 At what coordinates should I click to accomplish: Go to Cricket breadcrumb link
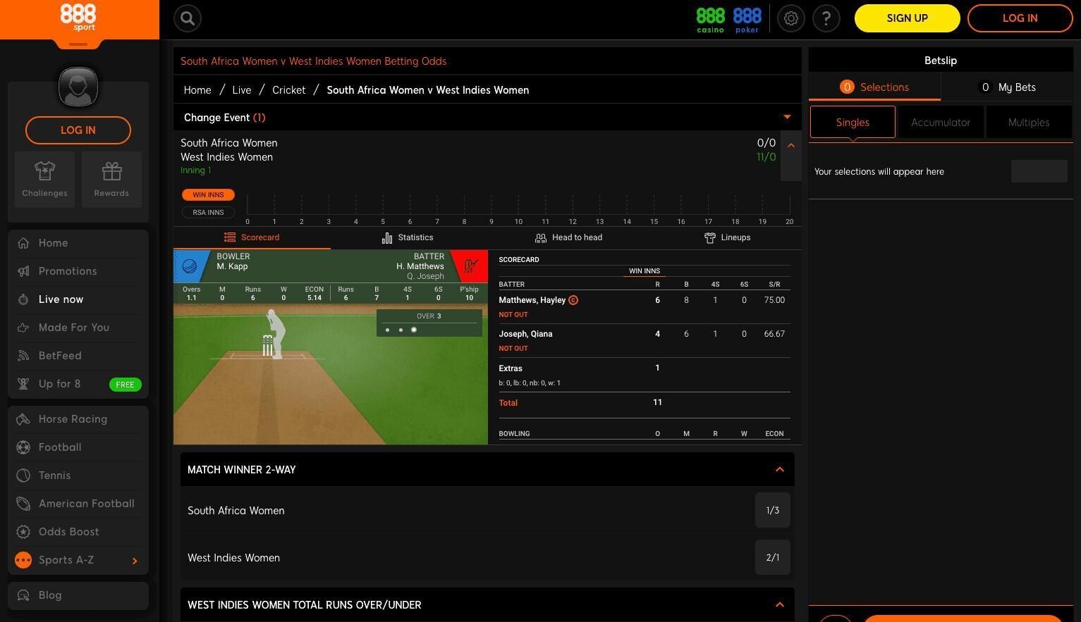pyautogui.click(x=289, y=89)
